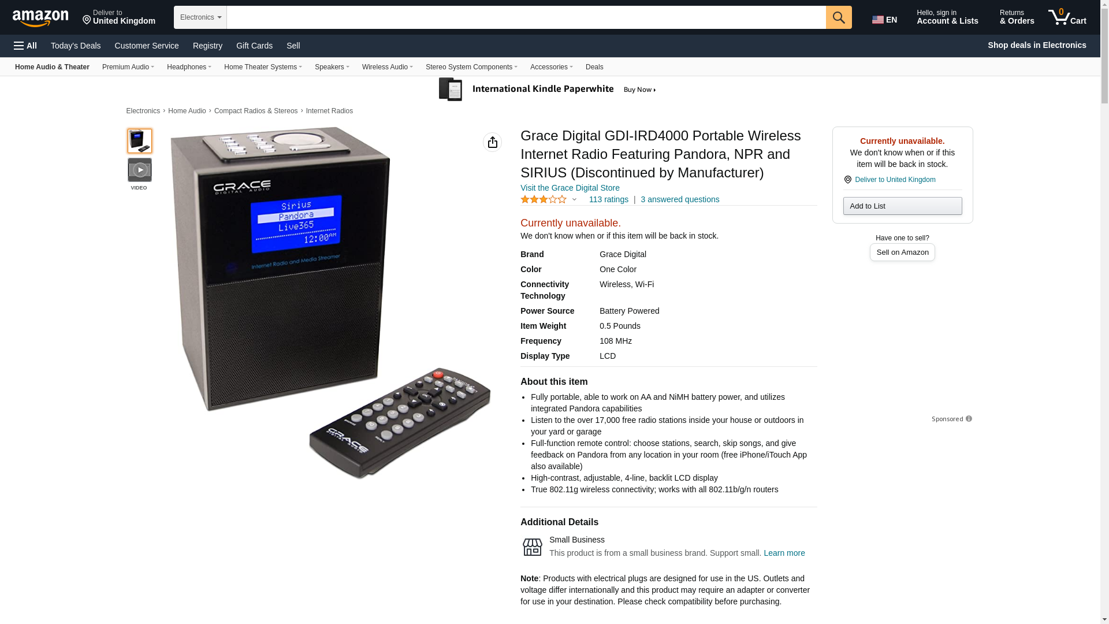Expand the Wireless Audio submenu
Screen dimensions: 1109x624
387,67
